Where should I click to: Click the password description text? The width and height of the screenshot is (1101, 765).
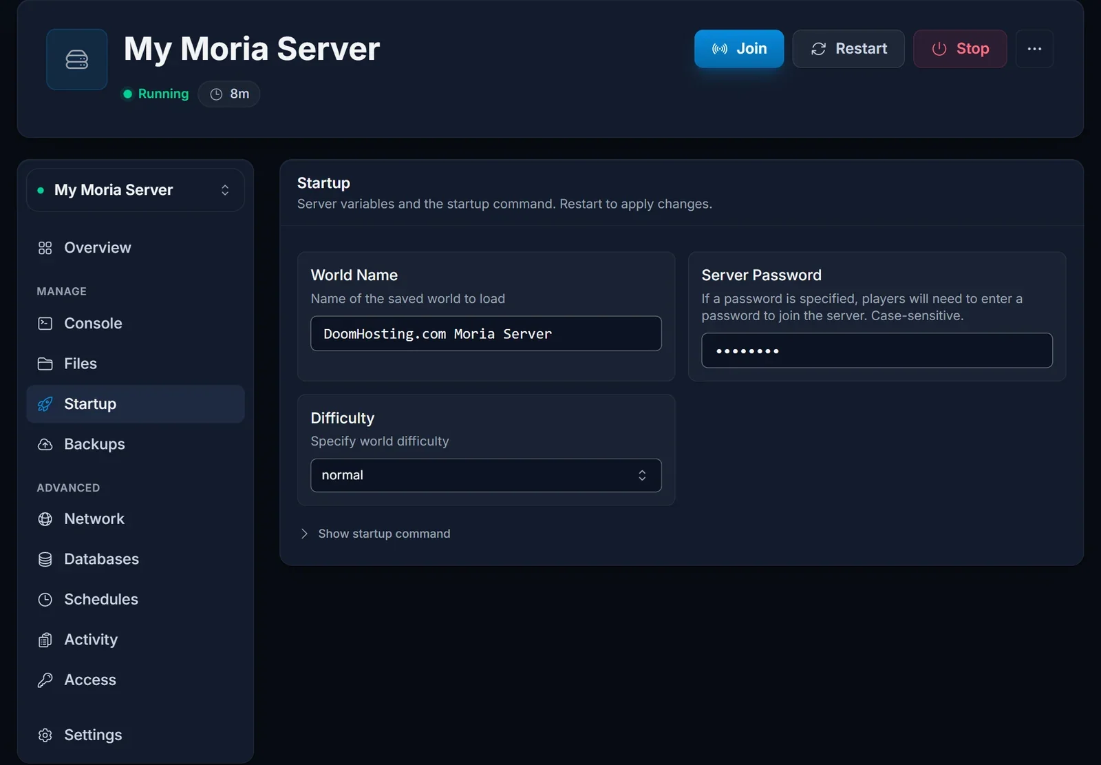tap(862, 307)
